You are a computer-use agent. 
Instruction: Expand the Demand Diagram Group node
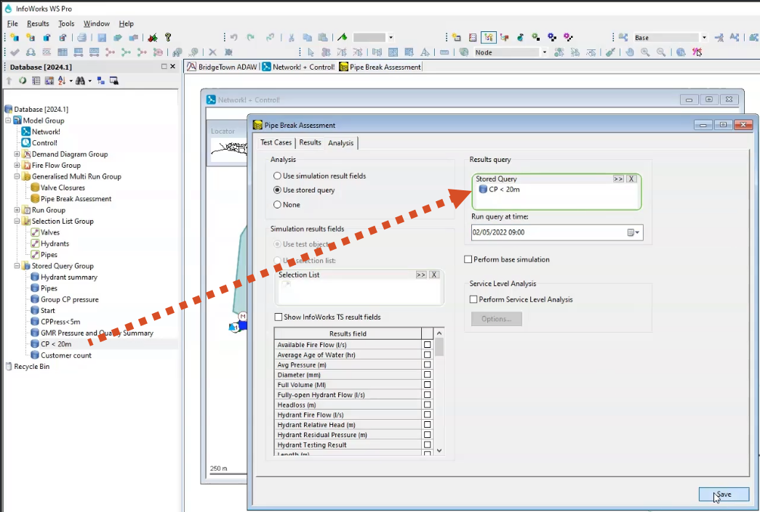(x=17, y=154)
